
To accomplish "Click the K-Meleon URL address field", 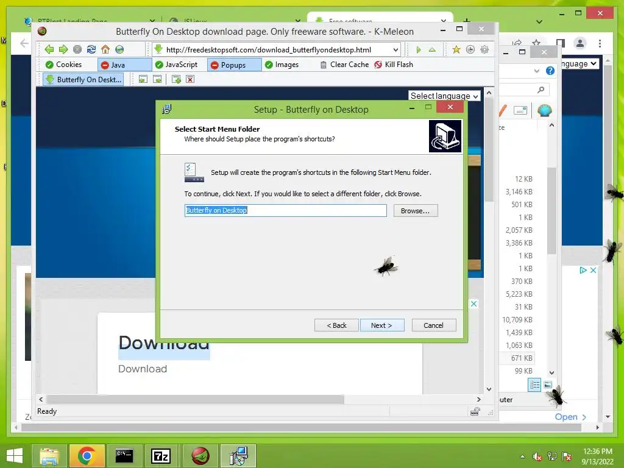I will (x=277, y=50).
